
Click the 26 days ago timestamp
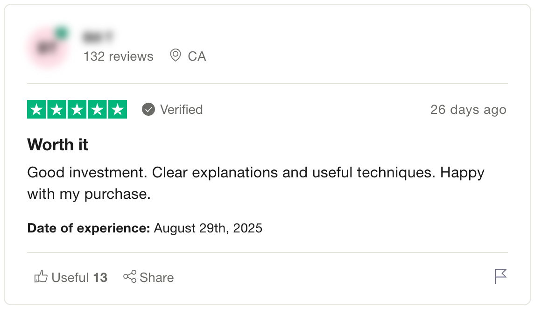pyautogui.click(x=468, y=110)
